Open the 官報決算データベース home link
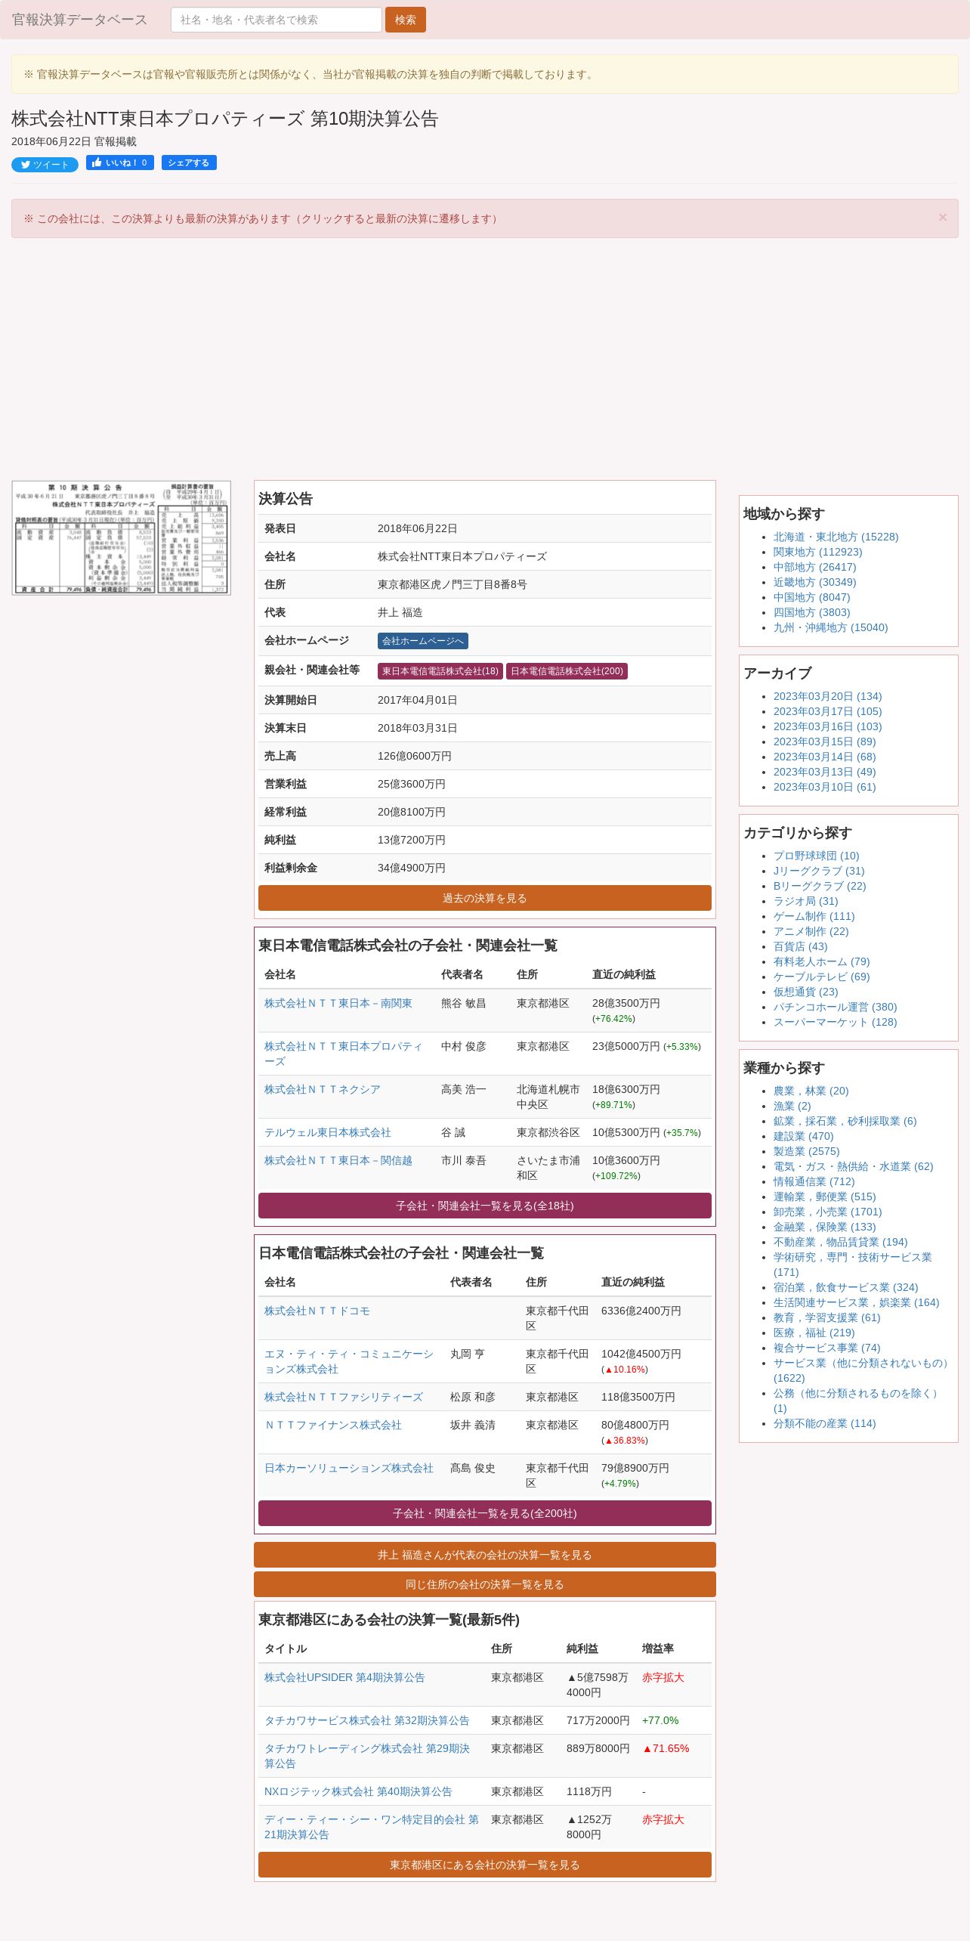The width and height of the screenshot is (970, 1941). pos(79,20)
